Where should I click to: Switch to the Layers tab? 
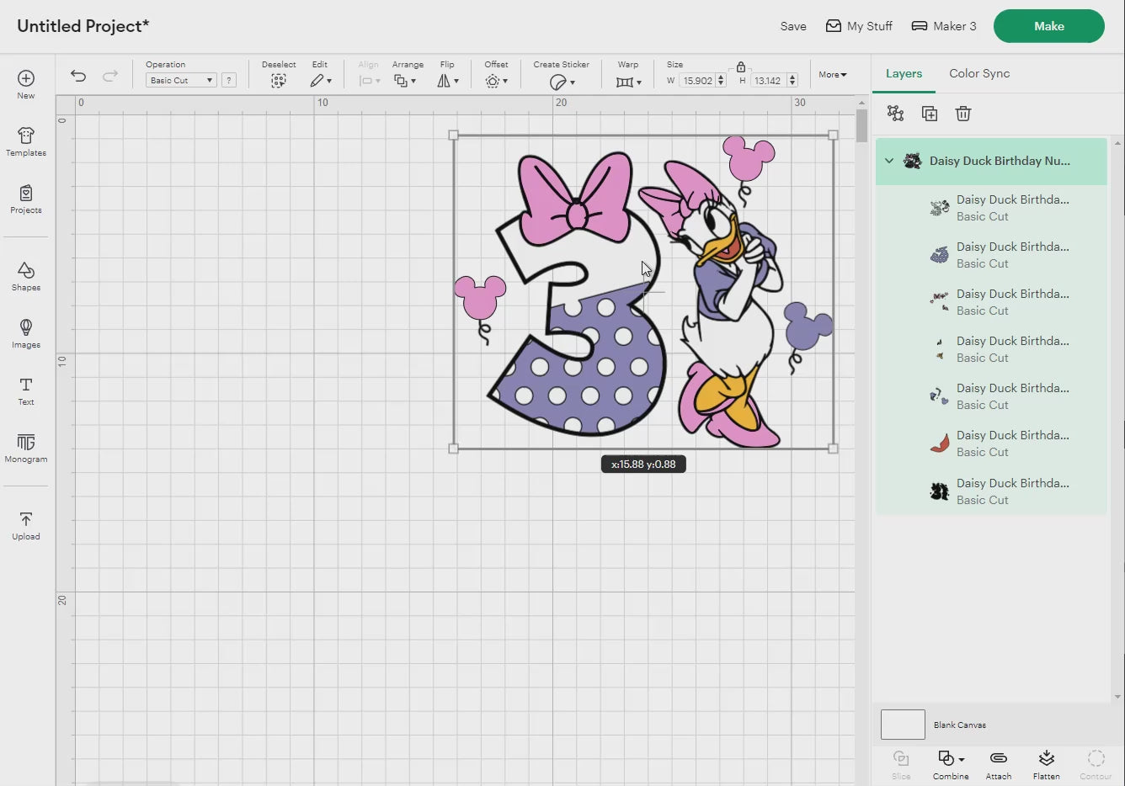pyautogui.click(x=904, y=73)
